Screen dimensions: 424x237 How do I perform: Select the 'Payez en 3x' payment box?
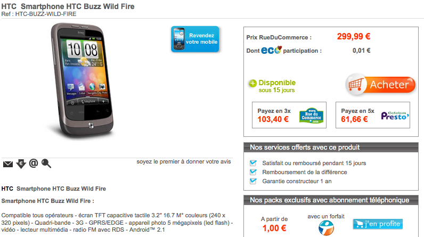click(289, 115)
